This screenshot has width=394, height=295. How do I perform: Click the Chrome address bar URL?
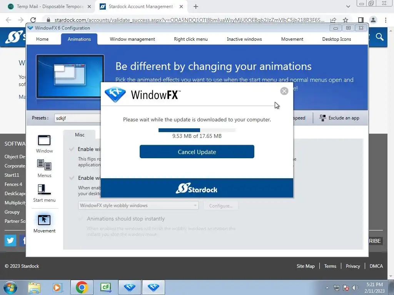point(189,20)
